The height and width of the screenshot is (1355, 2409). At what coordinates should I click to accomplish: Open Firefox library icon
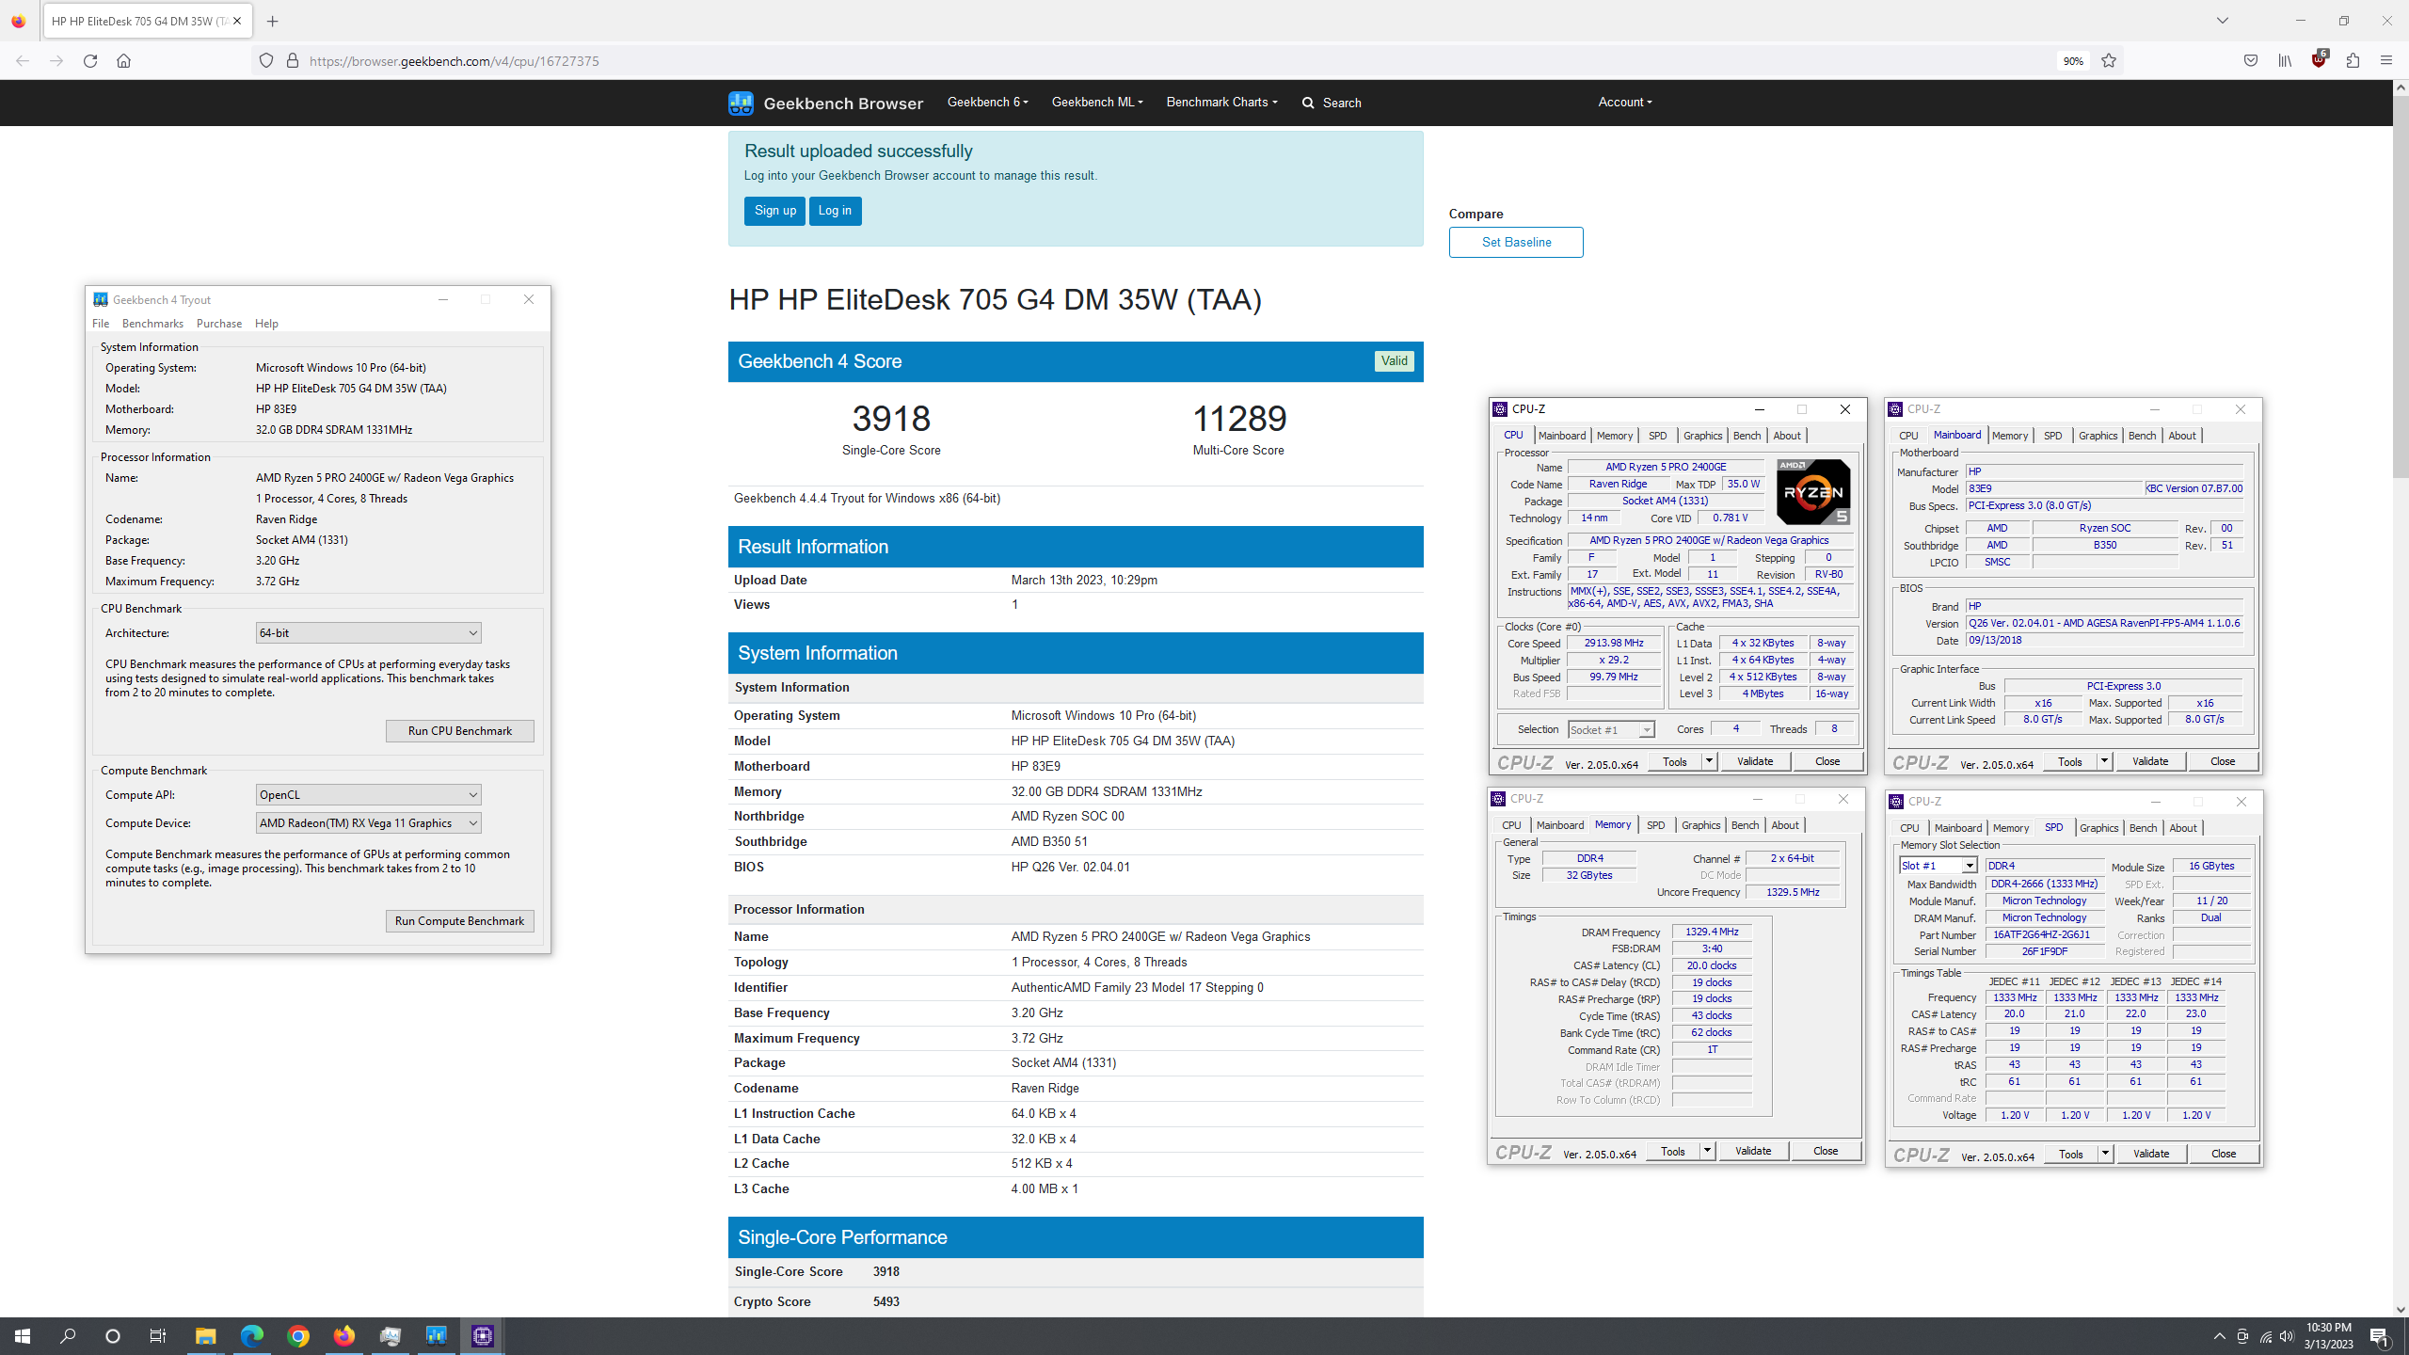[2285, 61]
